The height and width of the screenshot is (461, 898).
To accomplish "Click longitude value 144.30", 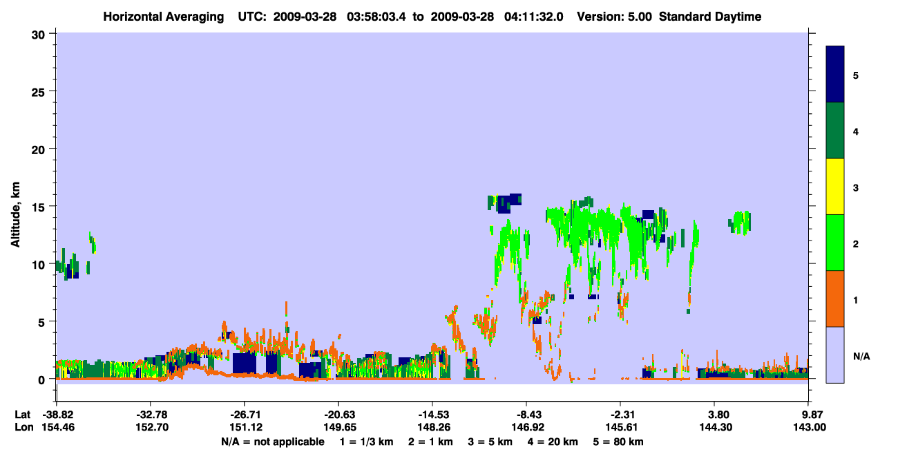I will [715, 427].
